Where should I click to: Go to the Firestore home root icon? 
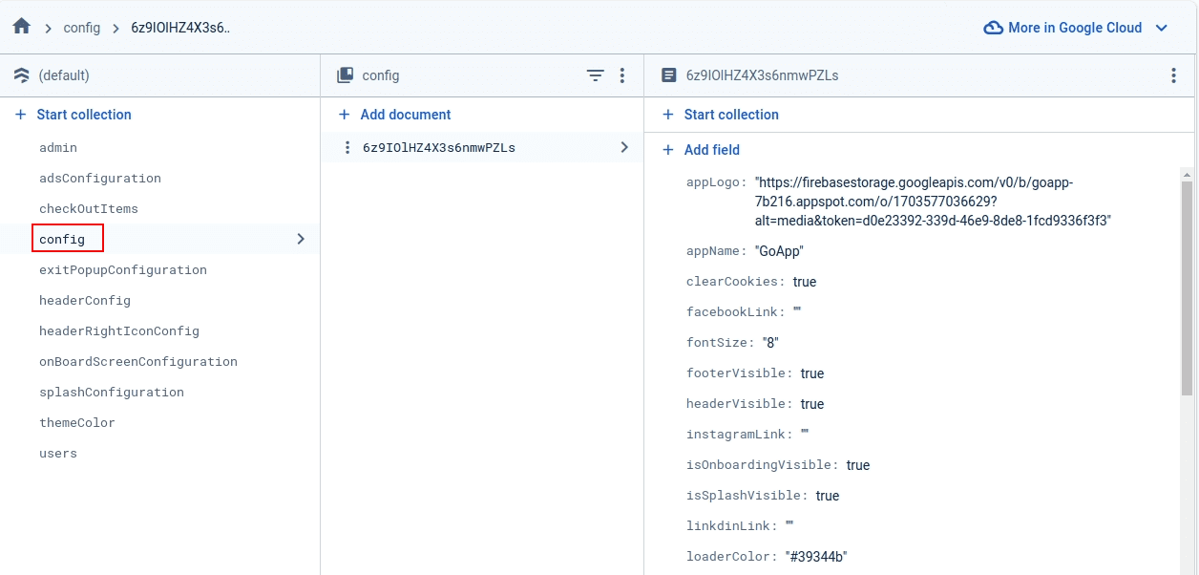point(21,27)
